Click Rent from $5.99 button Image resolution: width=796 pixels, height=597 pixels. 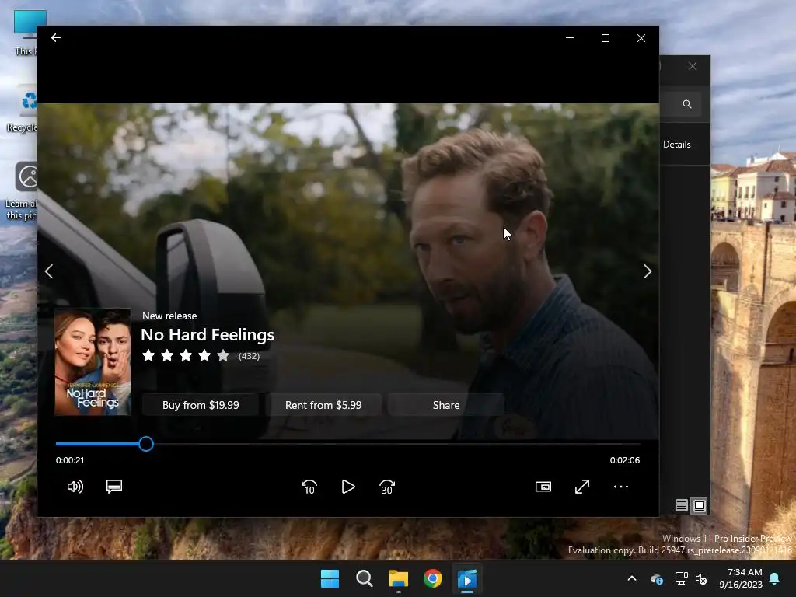tap(323, 405)
